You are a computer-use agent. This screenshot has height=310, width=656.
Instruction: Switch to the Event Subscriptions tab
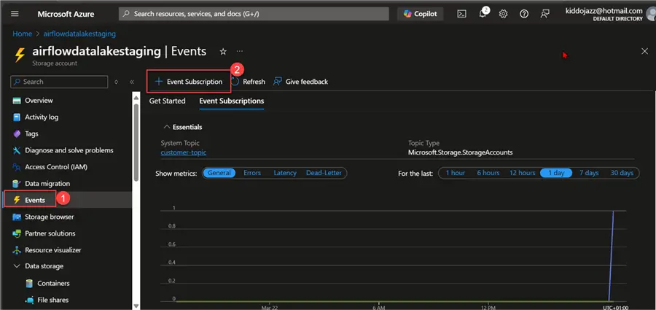tap(231, 101)
